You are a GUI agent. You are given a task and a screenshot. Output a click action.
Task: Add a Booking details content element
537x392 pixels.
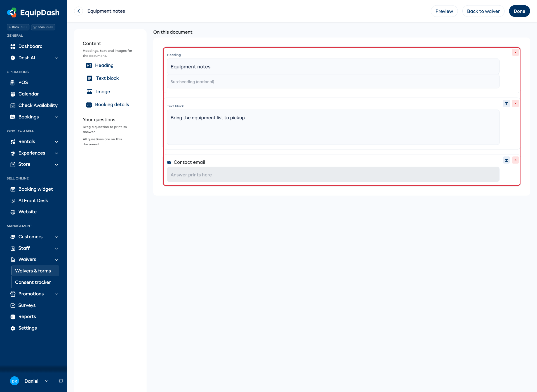[108, 105]
